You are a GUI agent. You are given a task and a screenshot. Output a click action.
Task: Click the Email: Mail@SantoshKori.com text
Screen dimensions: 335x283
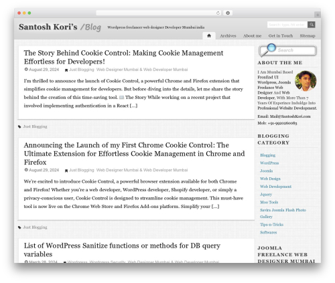[x=284, y=116]
